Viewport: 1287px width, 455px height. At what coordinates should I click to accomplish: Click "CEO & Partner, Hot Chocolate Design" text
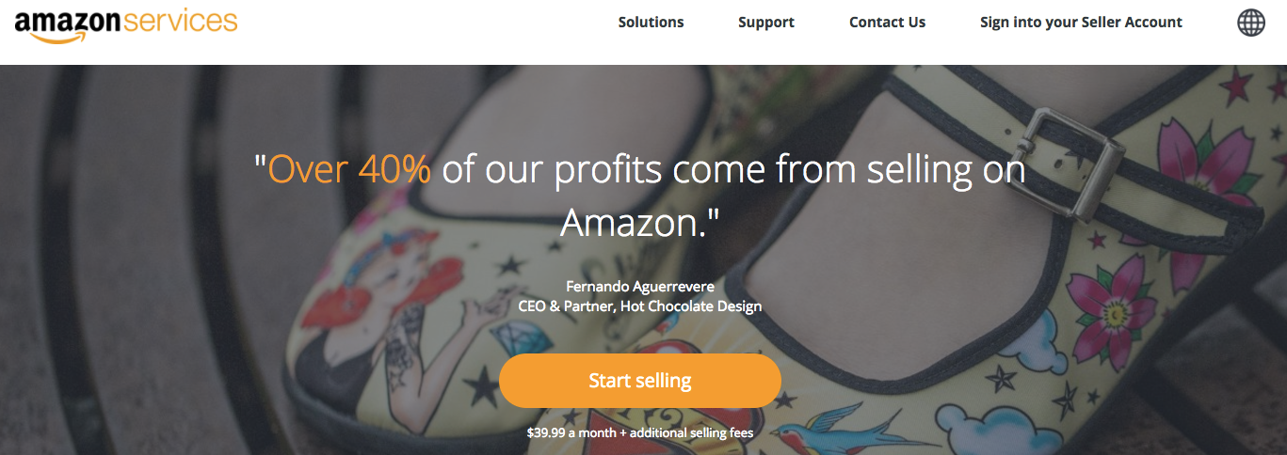(639, 306)
